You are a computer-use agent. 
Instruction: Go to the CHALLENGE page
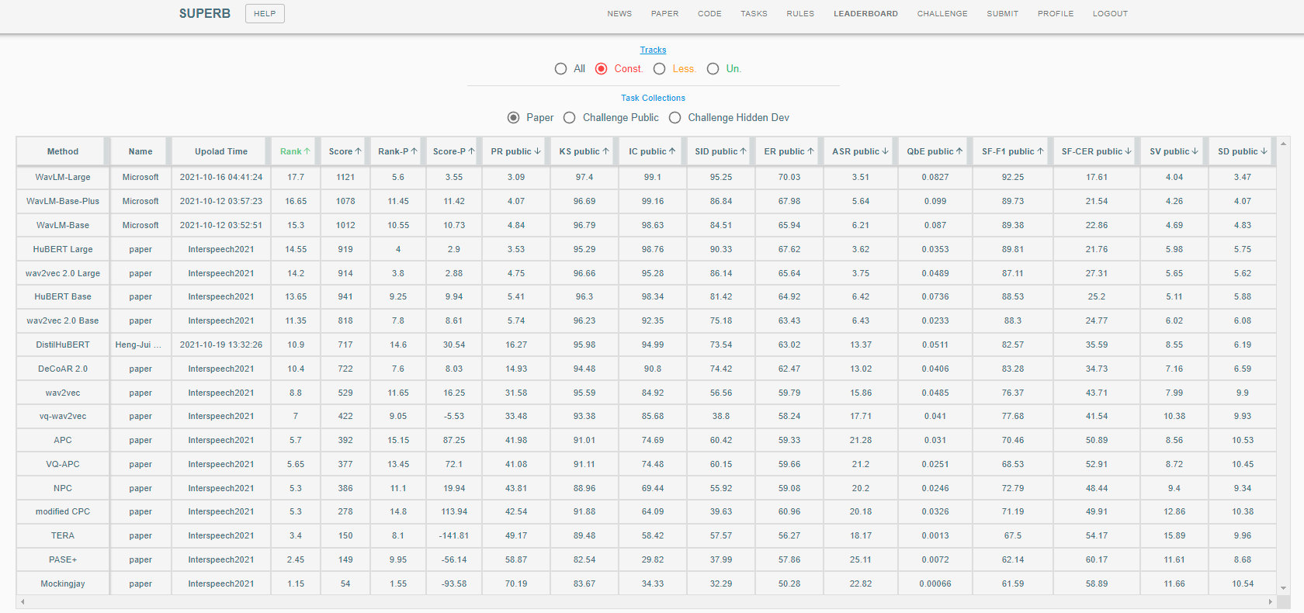click(942, 14)
